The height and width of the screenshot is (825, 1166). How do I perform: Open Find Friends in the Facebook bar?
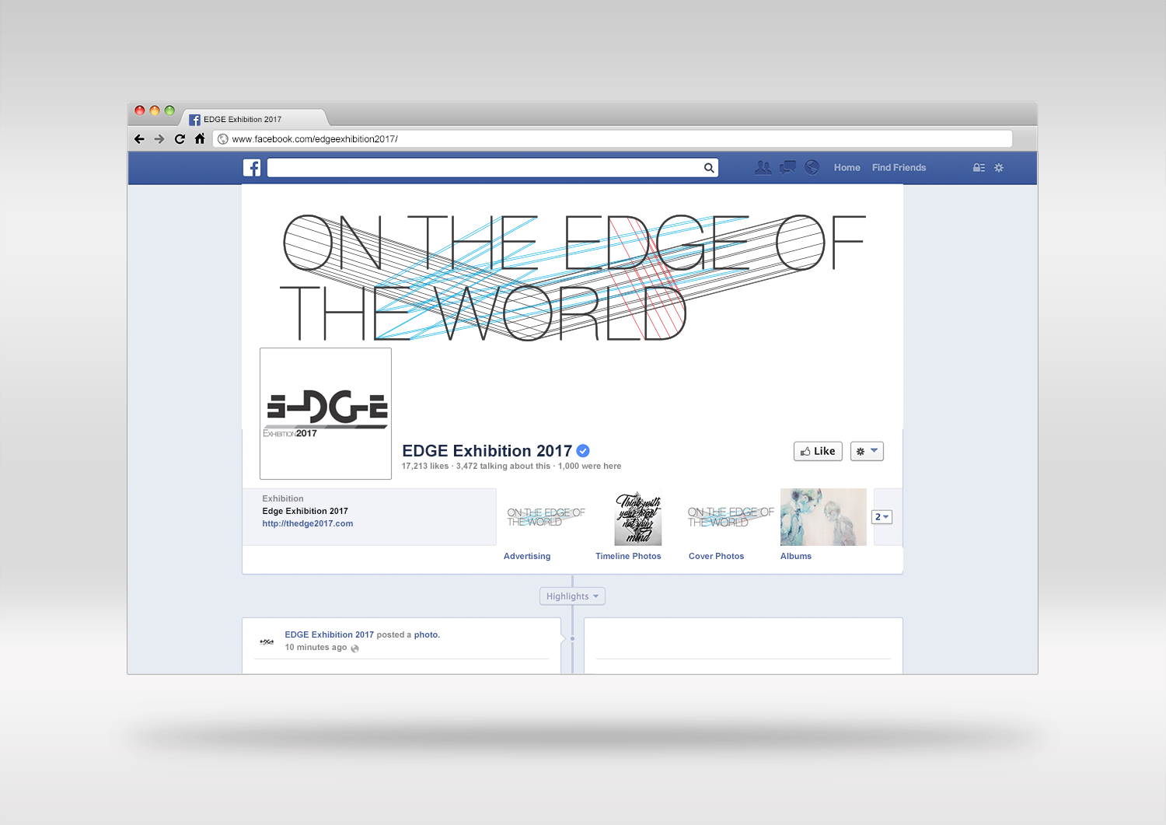pyautogui.click(x=899, y=168)
